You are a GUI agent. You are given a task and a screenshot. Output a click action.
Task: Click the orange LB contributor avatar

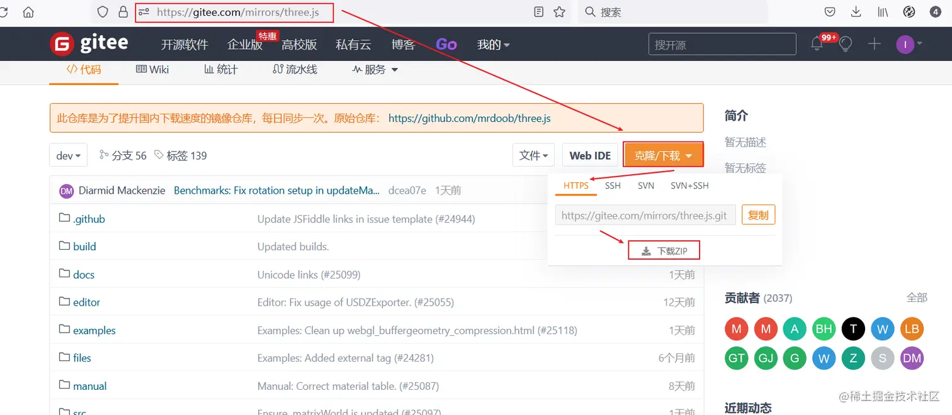coord(912,329)
